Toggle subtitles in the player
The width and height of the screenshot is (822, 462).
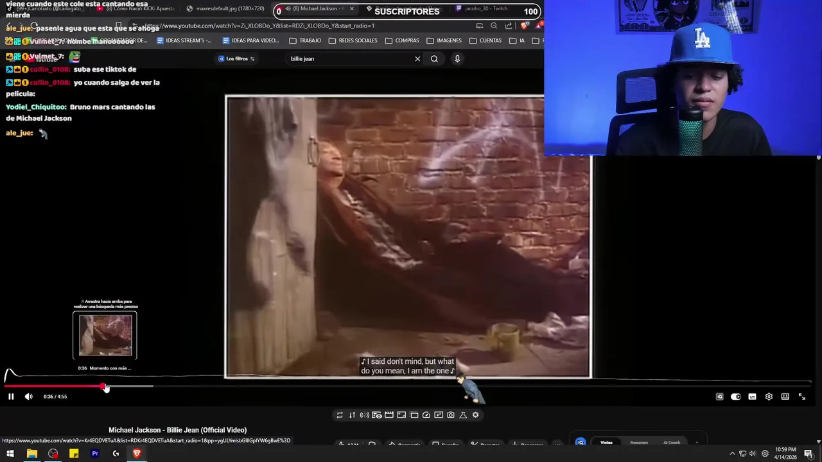(752, 397)
